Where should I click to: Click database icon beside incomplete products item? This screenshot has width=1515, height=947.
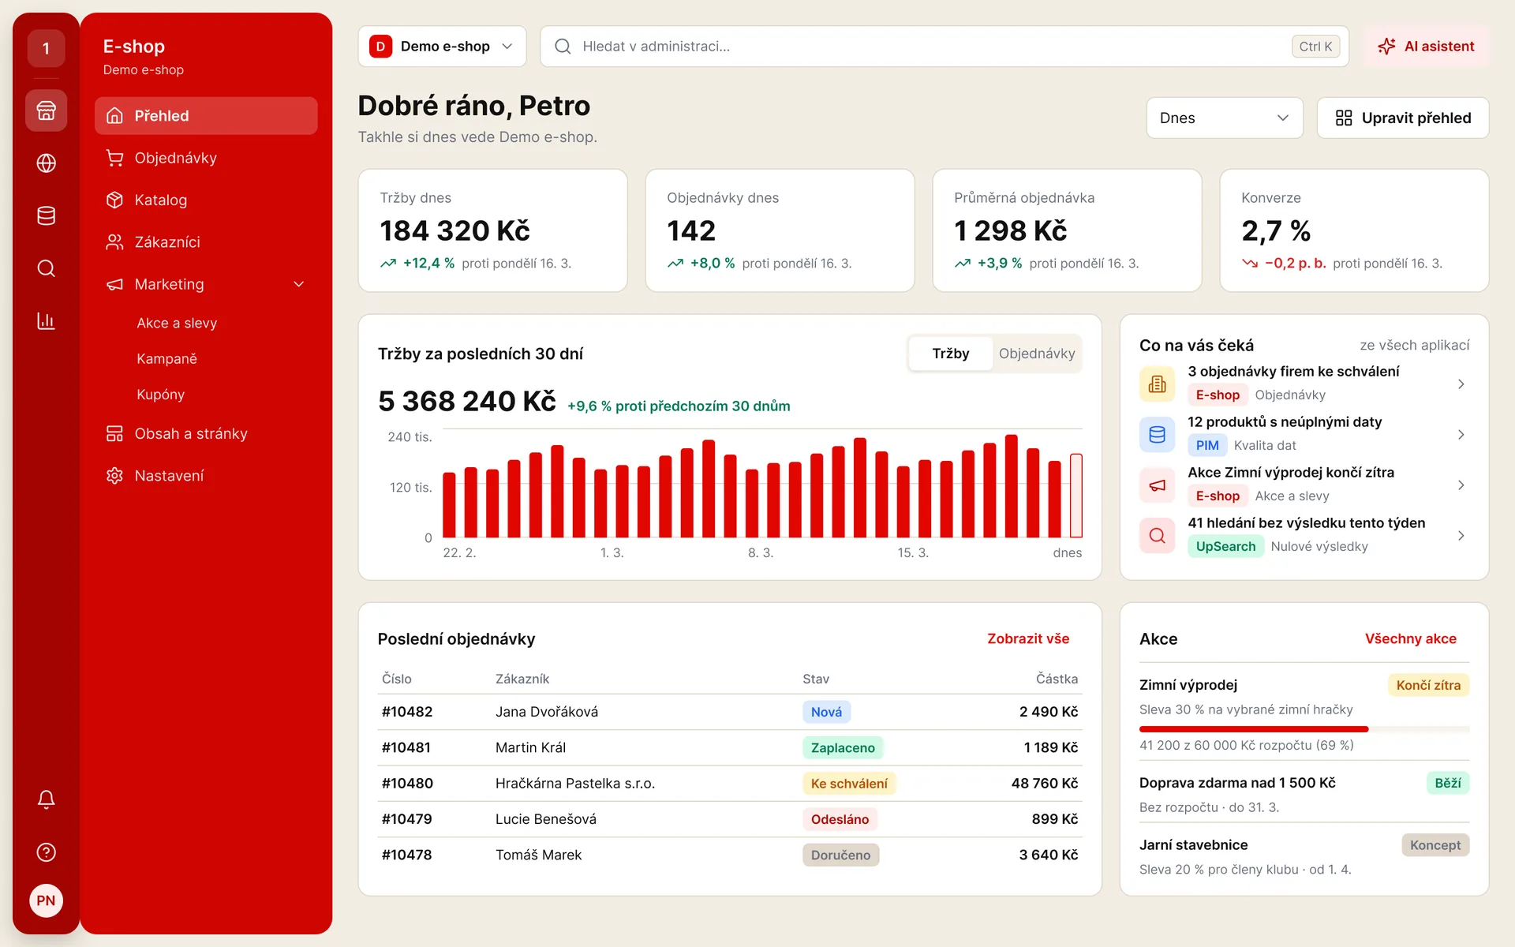point(1157,435)
